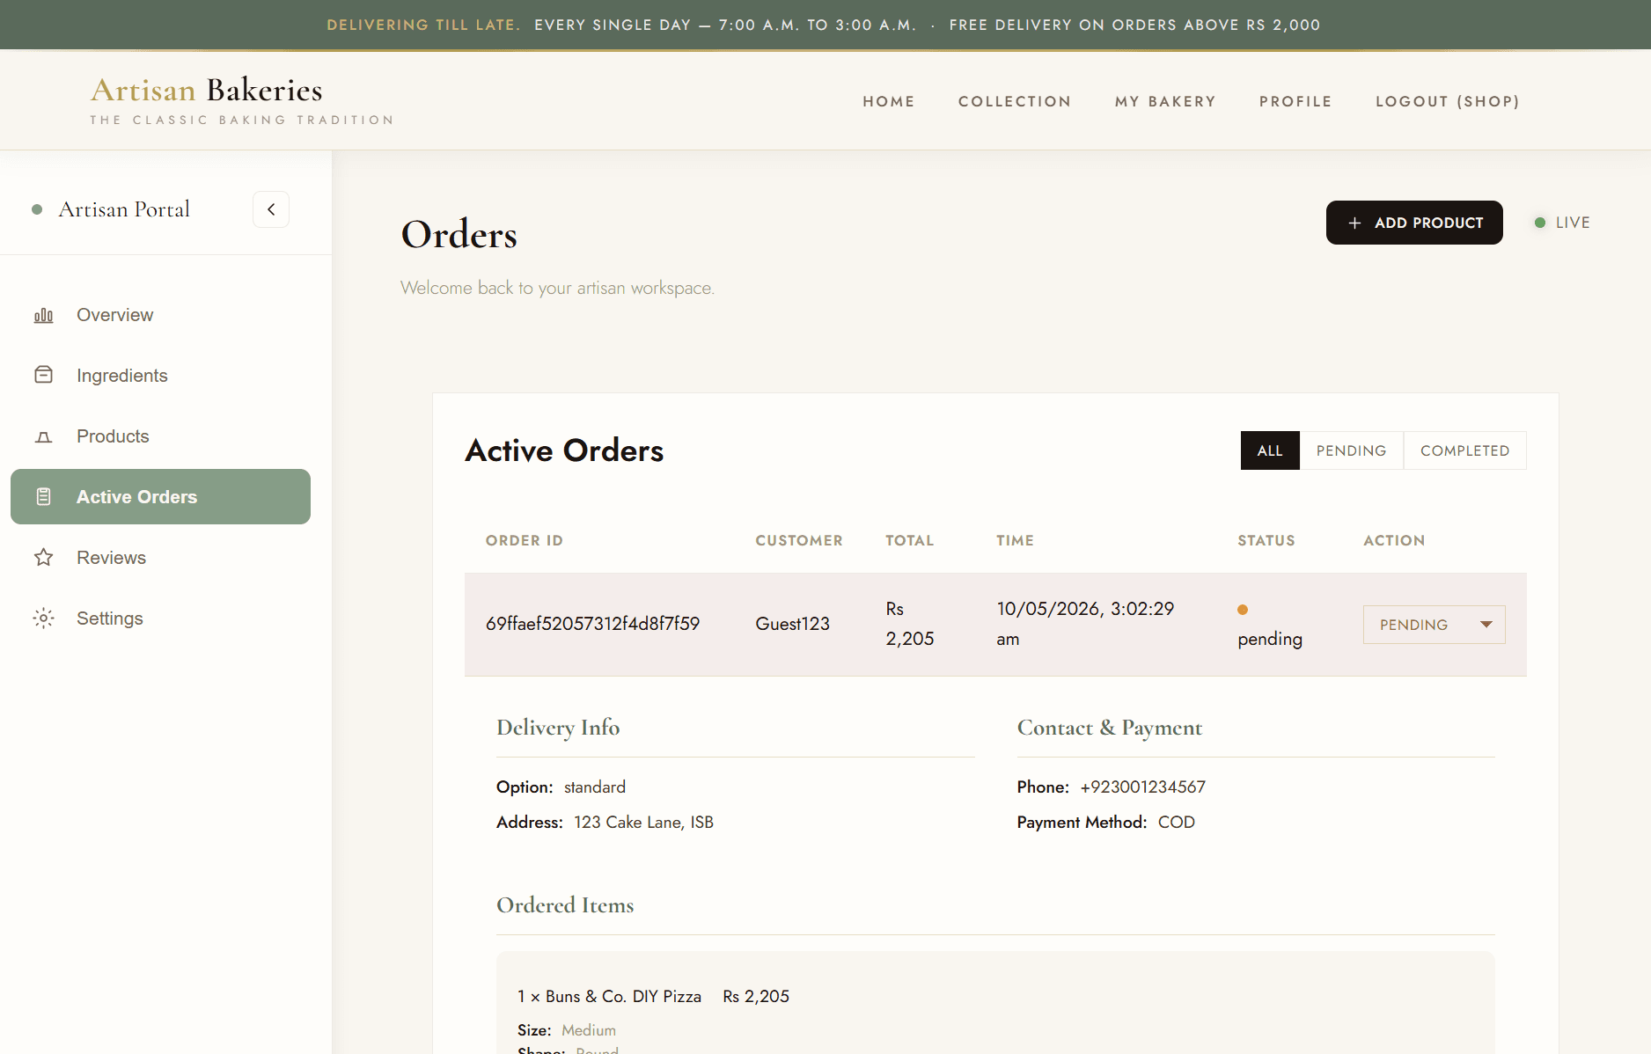The height and width of the screenshot is (1054, 1651).
Task: Click the TIME column header
Action: [x=1015, y=540]
